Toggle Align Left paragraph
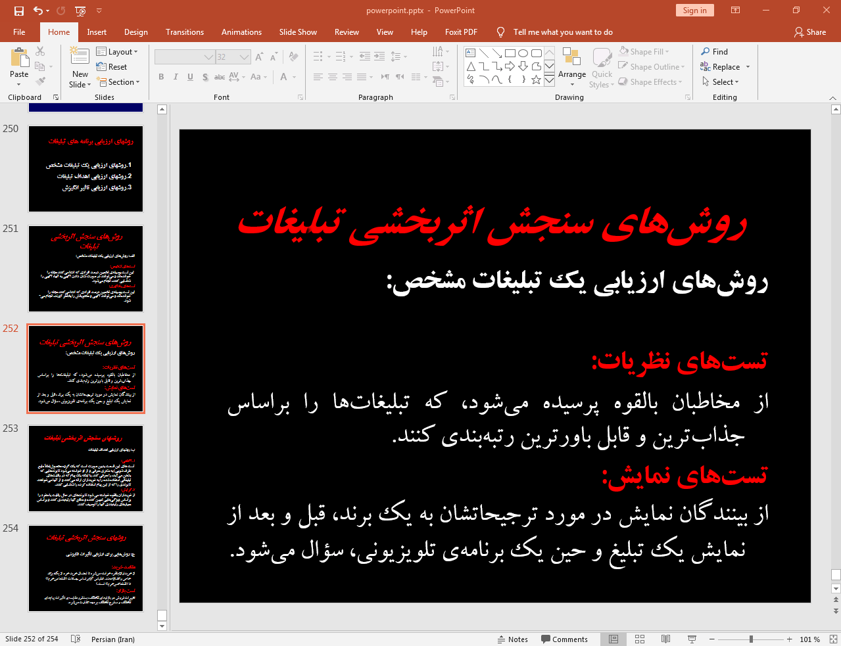The width and height of the screenshot is (841, 646). (x=318, y=77)
